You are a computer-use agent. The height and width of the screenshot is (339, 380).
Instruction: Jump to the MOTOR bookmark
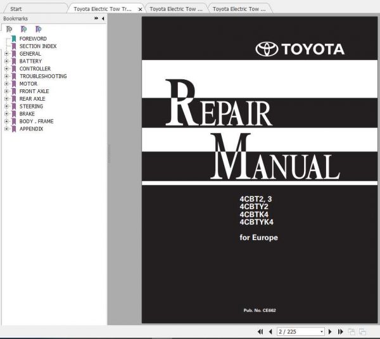(28, 84)
